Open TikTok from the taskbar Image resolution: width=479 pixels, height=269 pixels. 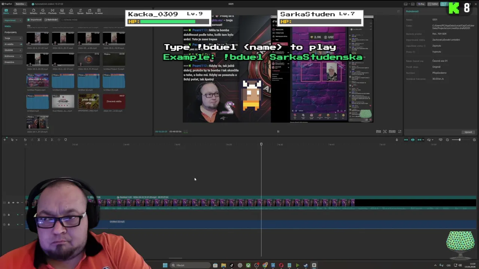232,265
